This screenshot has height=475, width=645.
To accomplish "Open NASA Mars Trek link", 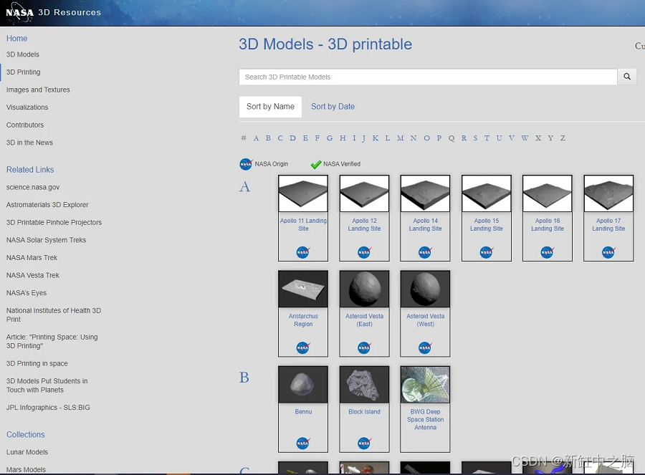I will coord(32,258).
